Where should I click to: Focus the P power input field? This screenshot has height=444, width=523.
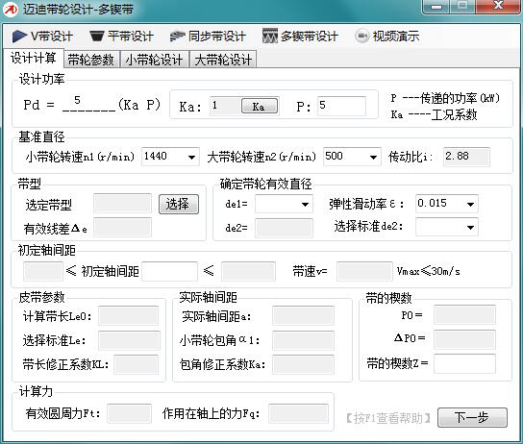[341, 107]
